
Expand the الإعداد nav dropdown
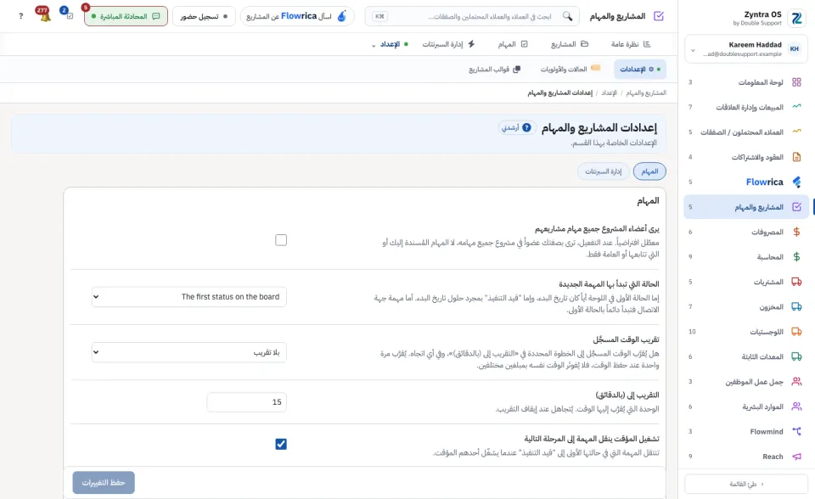(391, 44)
